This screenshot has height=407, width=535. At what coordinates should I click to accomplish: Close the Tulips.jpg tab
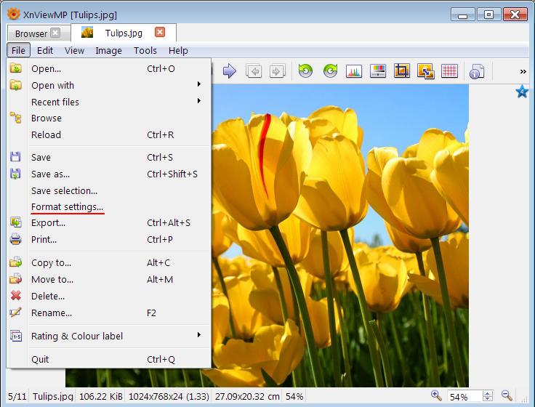[x=160, y=33]
